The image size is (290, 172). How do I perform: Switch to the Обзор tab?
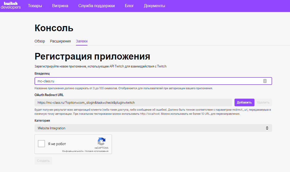tap(40, 41)
